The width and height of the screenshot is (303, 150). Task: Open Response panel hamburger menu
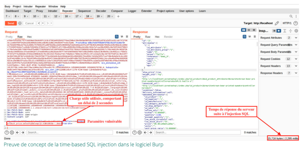[x=255, y=36]
